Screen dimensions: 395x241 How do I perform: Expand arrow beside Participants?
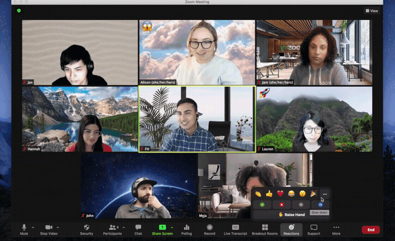[124, 227]
